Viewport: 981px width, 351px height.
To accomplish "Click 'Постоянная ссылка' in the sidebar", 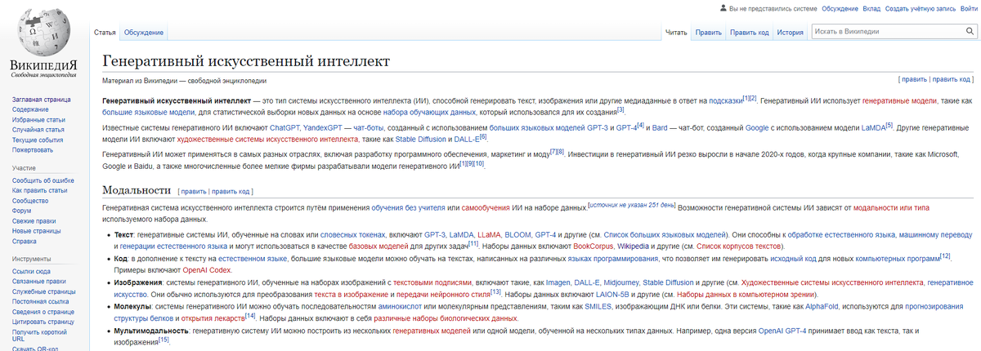I will coord(40,302).
